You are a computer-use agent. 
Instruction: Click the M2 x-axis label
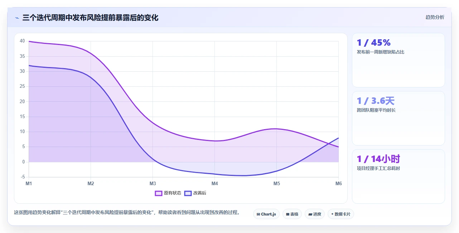tap(91, 184)
